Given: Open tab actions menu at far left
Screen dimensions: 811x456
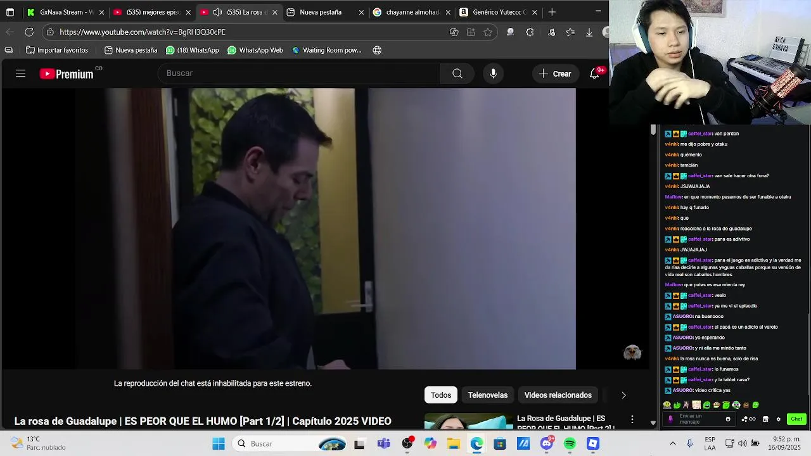Looking at the screenshot, I should point(10,12).
